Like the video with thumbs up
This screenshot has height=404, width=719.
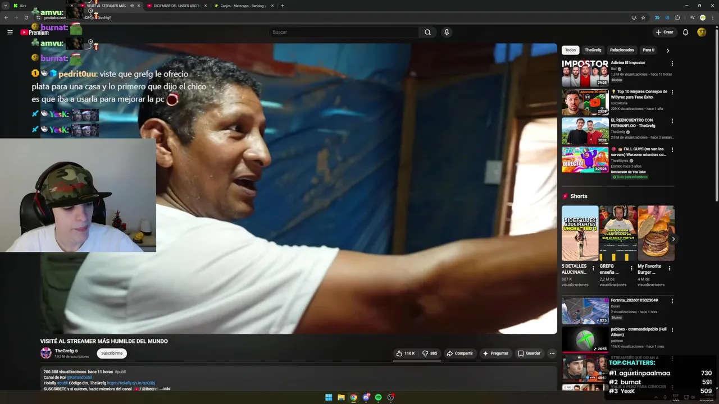[x=405, y=353]
